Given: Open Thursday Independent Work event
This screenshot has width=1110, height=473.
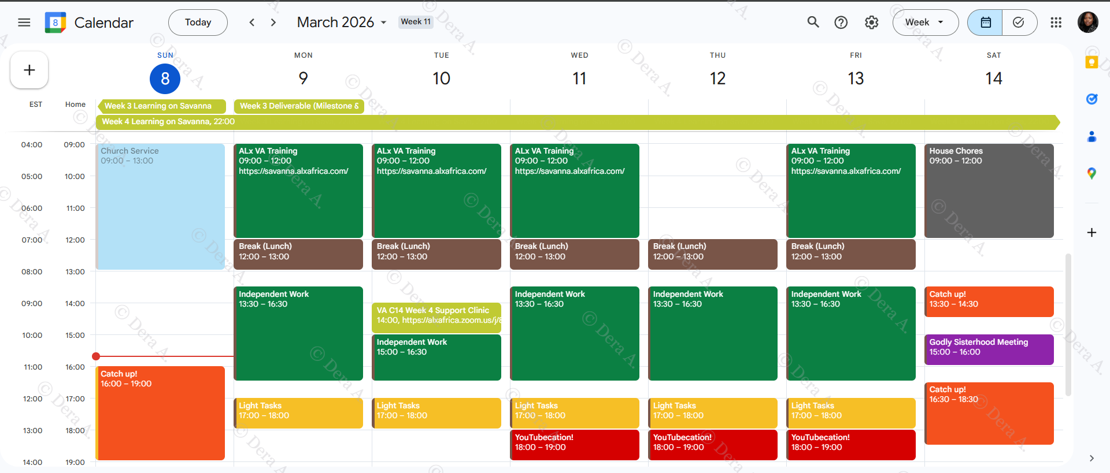Looking at the screenshot, I should tap(713, 334).
